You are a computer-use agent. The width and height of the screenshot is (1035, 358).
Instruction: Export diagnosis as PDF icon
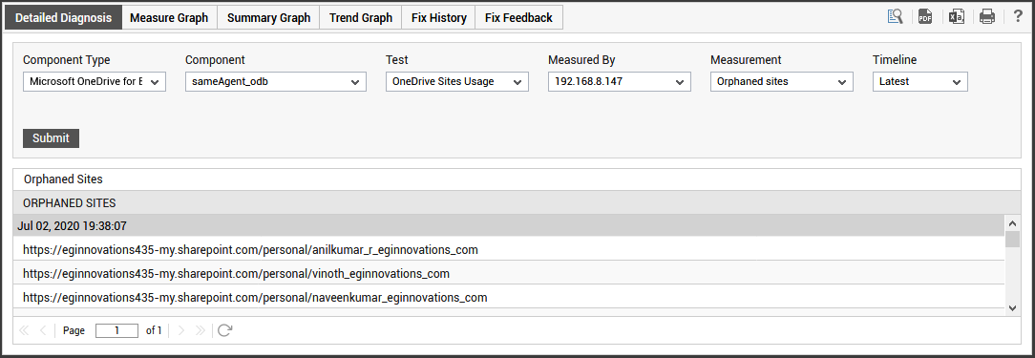tap(925, 17)
